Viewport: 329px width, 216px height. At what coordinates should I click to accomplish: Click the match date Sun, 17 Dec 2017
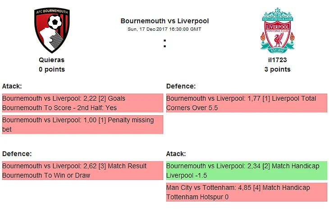click(x=164, y=29)
